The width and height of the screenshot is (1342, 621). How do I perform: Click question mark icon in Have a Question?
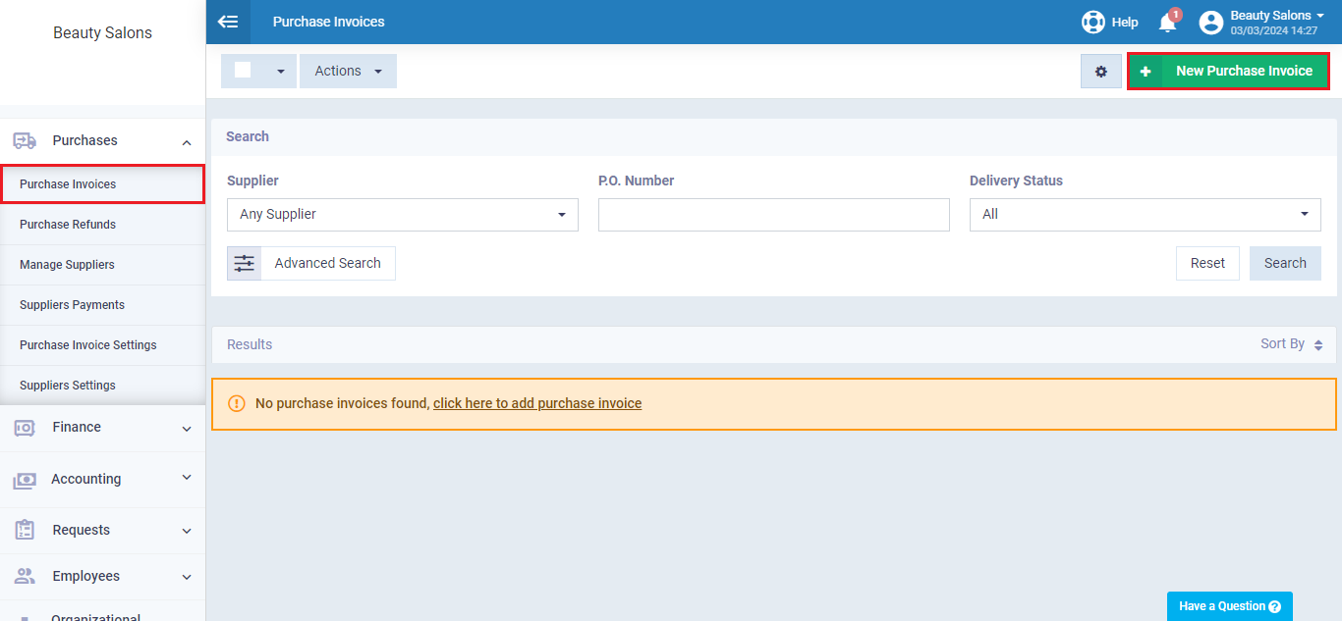(x=1274, y=606)
